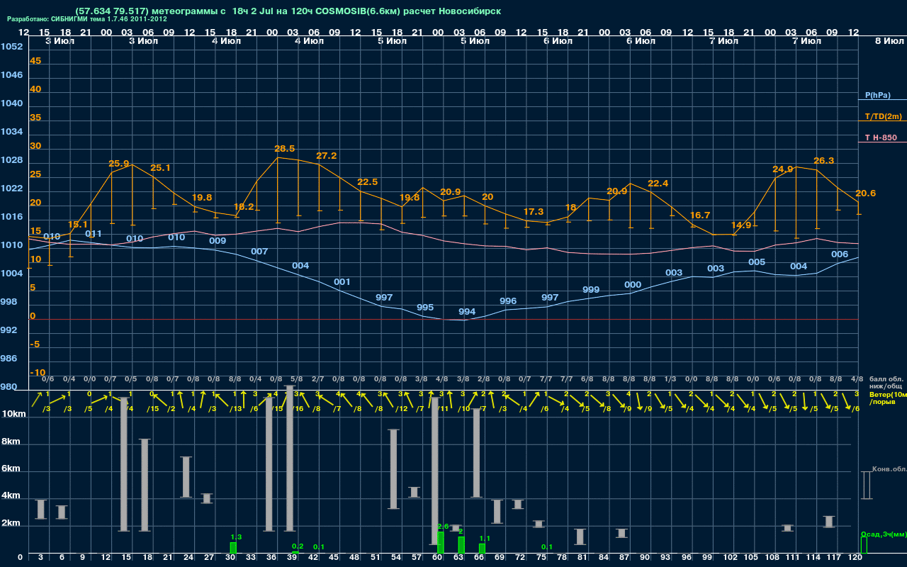Click the pressure label '999'
Image resolution: width=907 pixels, height=567 pixels.
(591, 290)
